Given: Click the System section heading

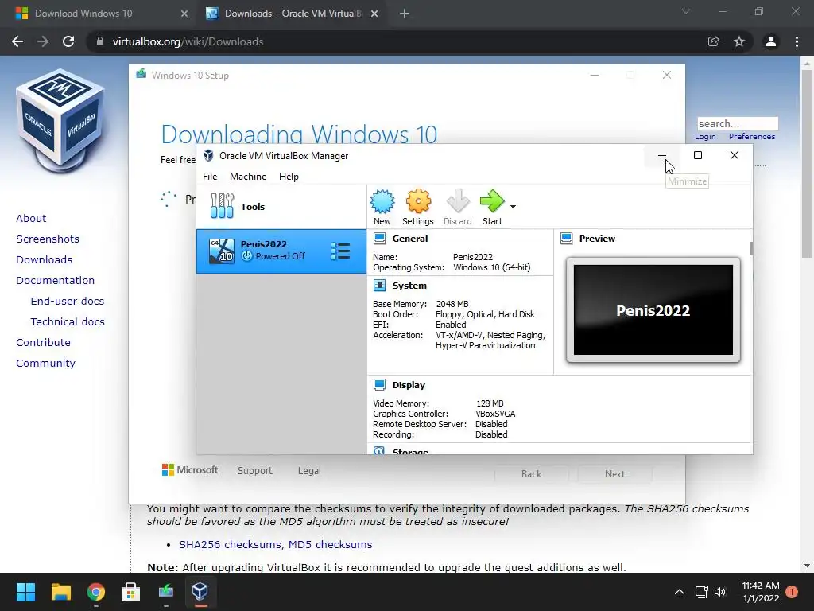Looking at the screenshot, I should pos(409,286).
